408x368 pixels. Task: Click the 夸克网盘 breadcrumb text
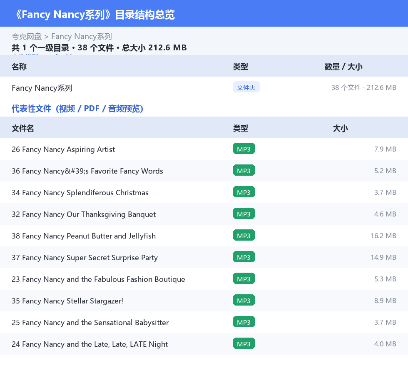[27, 37]
